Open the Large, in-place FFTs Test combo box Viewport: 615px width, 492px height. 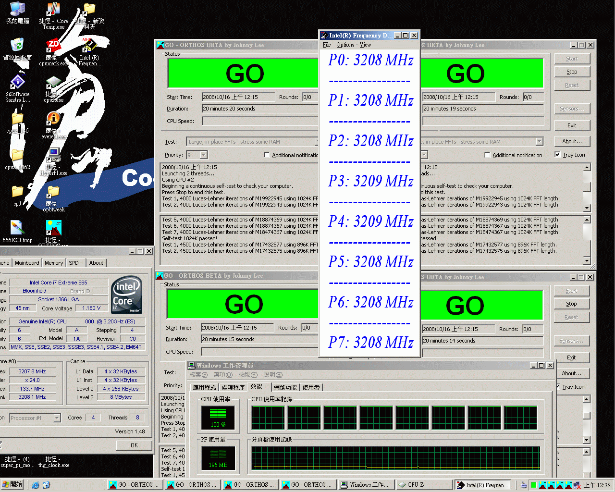point(253,141)
